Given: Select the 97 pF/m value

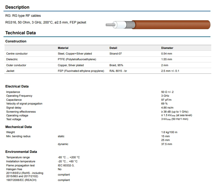Looking at the screenshot, I should 166,100.
